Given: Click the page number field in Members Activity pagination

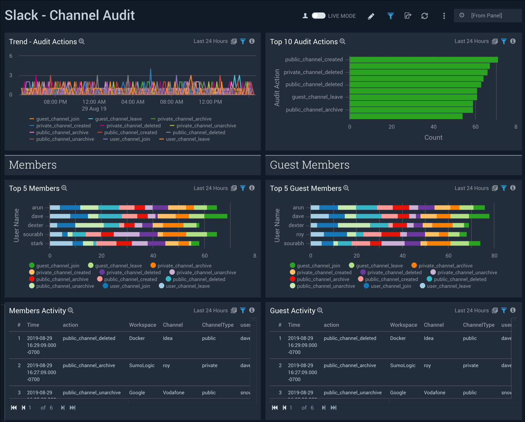Looking at the screenshot, I should tap(29, 408).
